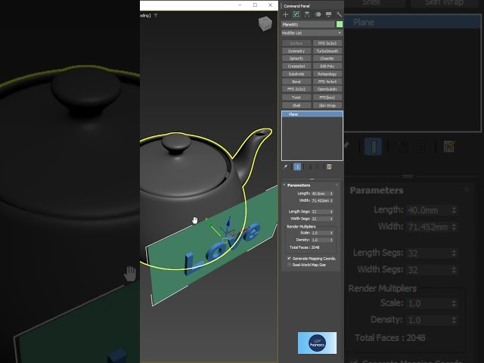This screenshot has height=363, width=484.
Task: Open the Utilities wrench tab
Action: pyautogui.click(x=339, y=14)
